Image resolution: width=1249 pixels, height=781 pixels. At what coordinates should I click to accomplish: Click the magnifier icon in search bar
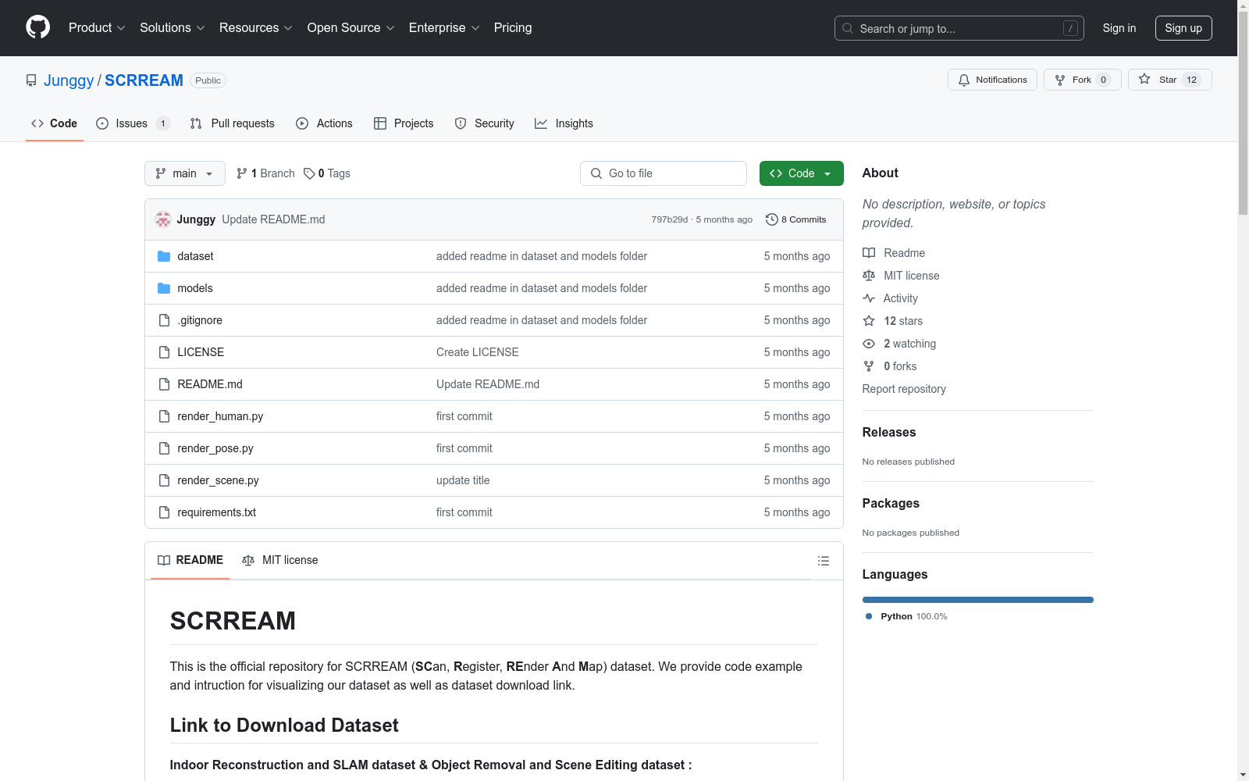848,28
